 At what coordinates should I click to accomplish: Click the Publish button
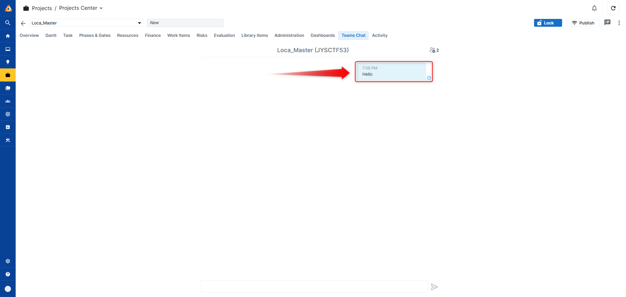coord(583,23)
